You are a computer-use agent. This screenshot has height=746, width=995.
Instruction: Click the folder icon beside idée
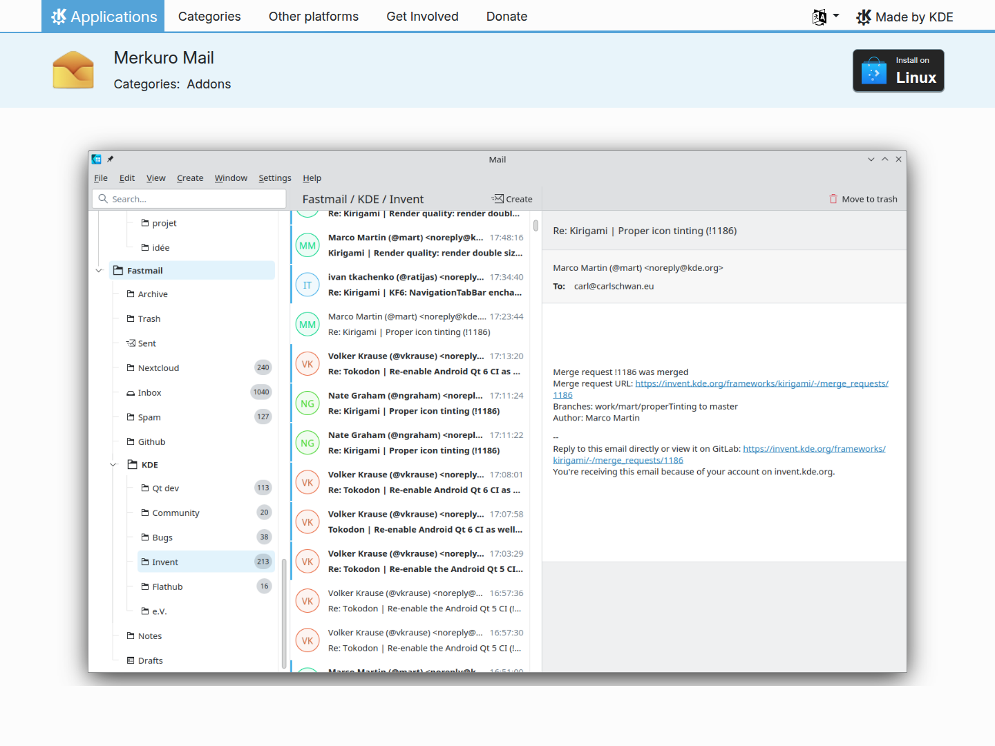(x=145, y=247)
